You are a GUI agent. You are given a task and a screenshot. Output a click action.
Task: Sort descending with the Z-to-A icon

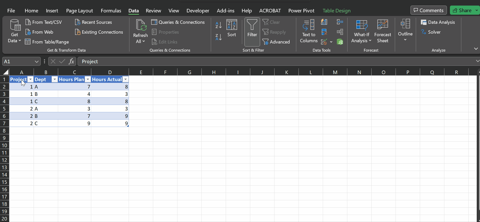coord(218,37)
